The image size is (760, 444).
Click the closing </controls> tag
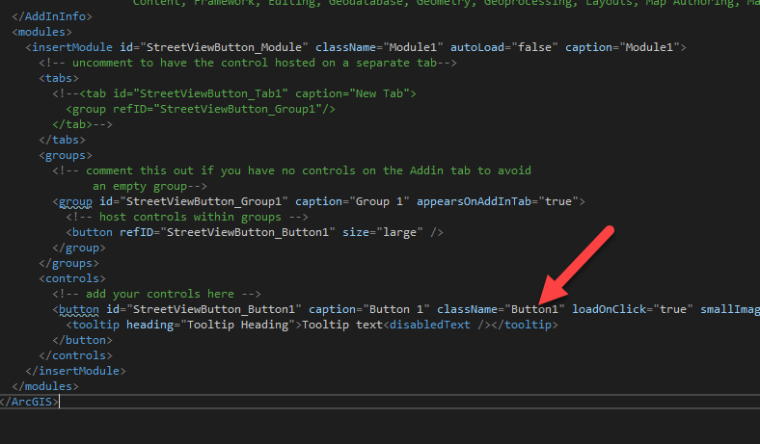tap(75, 355)
